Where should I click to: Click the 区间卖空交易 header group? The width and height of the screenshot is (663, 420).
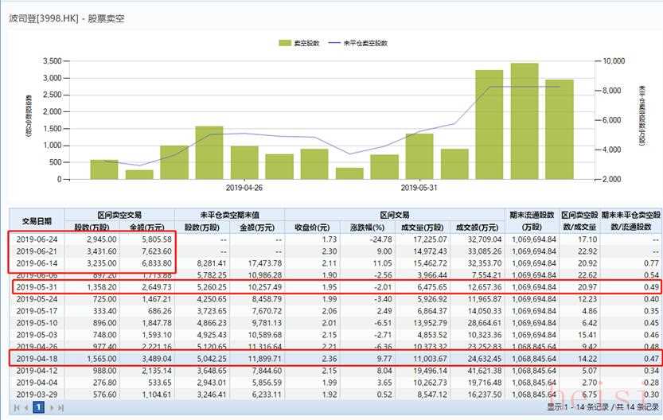point(119,215)
